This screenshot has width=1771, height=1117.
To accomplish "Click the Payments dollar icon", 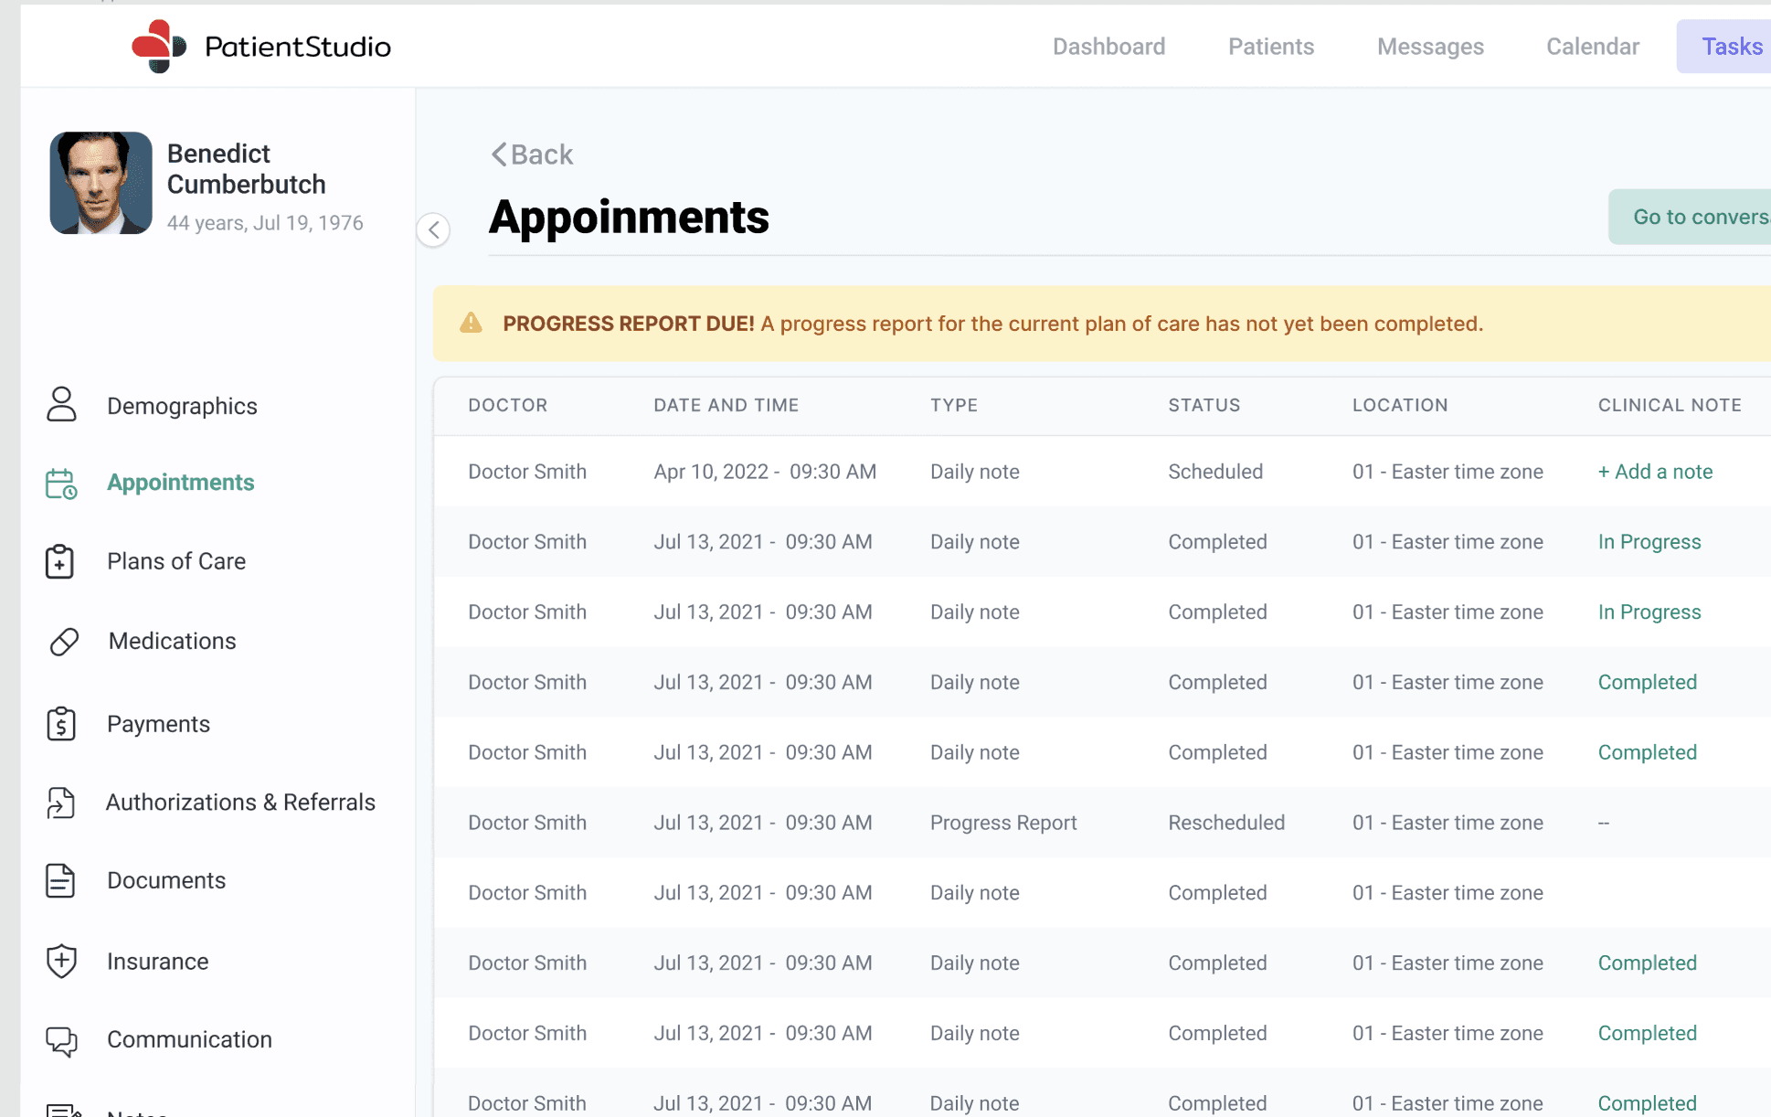I will click(x=61, y=724).
